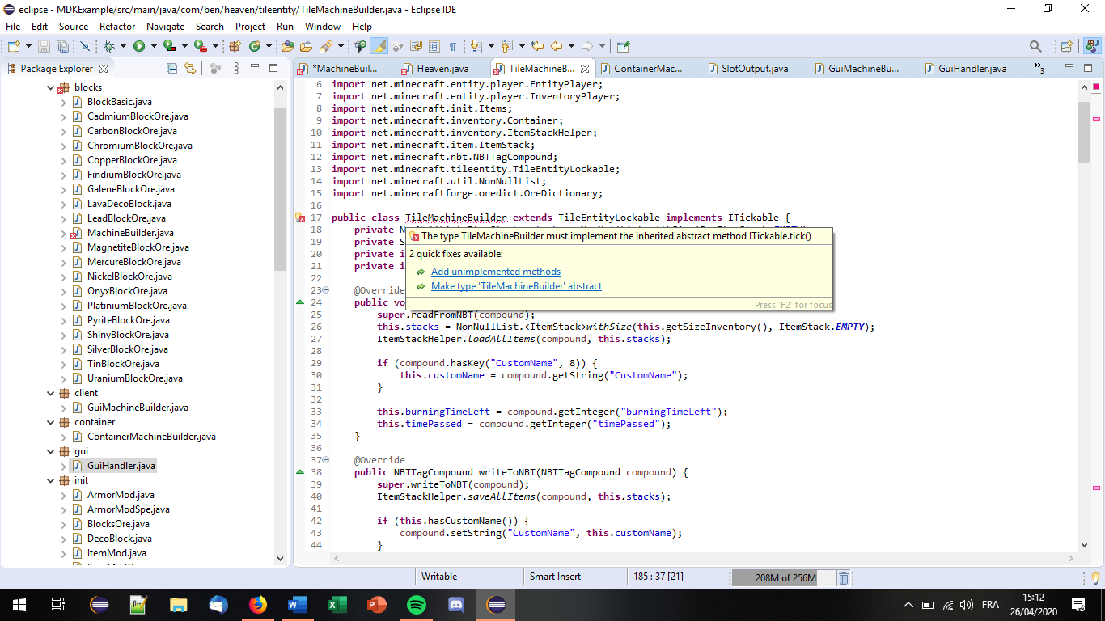Click the Debug bug icon
Screen dimensions: 1105x621
(x=108, y=47)
